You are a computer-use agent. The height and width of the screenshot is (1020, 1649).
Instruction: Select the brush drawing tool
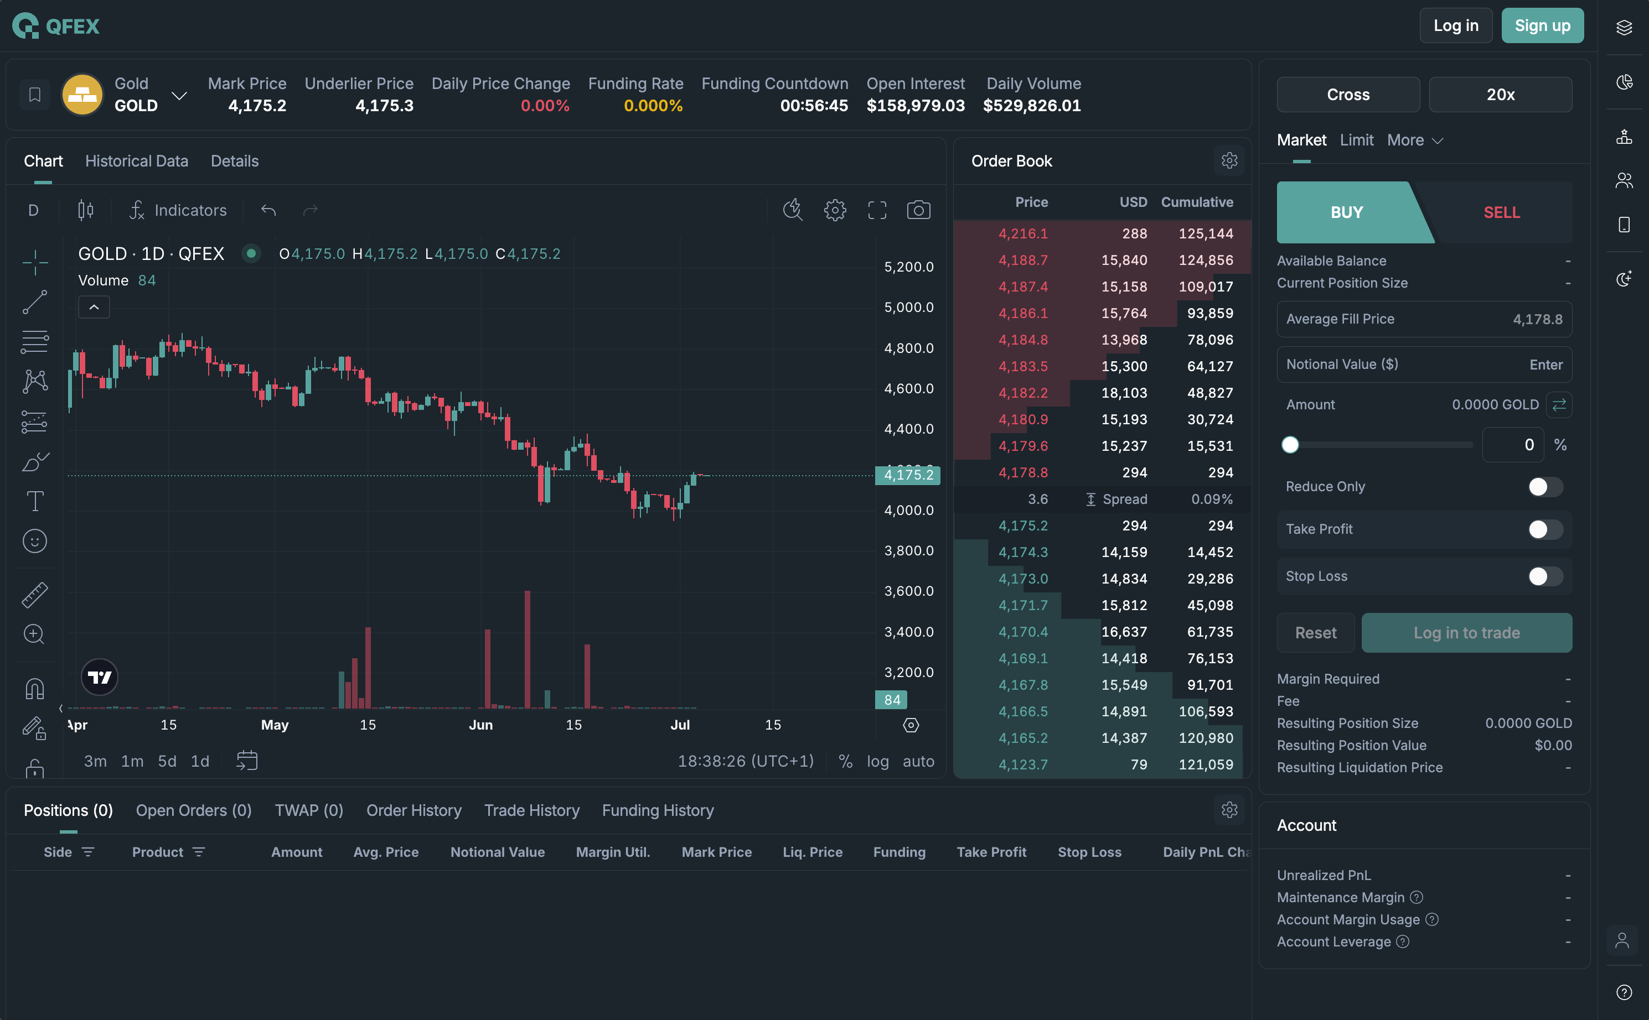[34, 462]
